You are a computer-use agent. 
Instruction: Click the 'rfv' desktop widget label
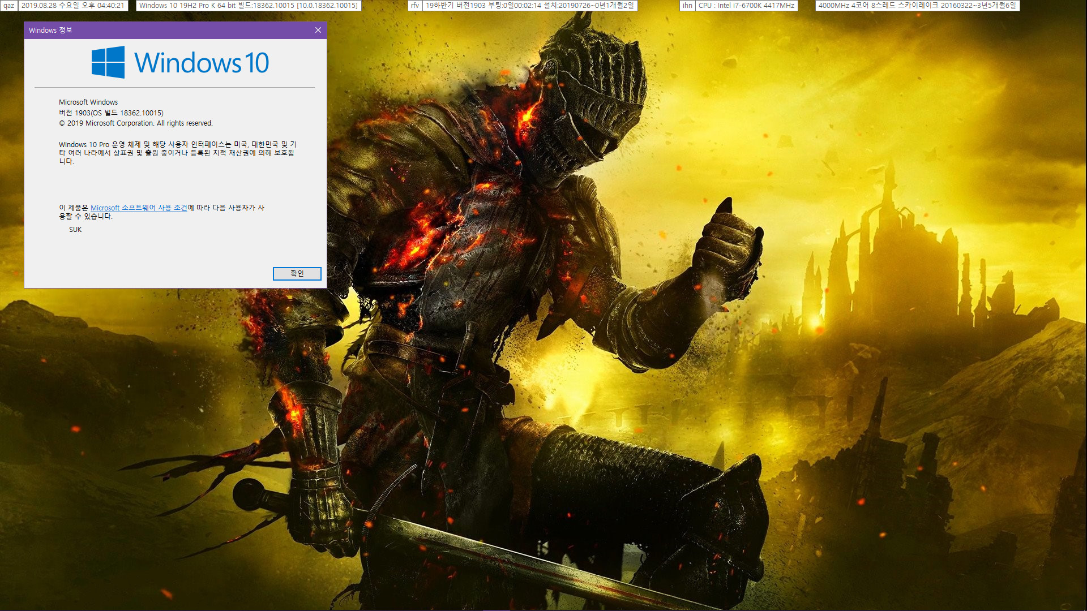tap(415, 6)
